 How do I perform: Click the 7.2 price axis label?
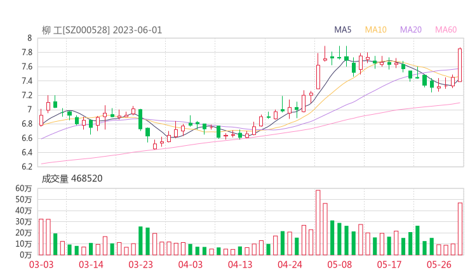pyautogui.click(x=27, y=95)
